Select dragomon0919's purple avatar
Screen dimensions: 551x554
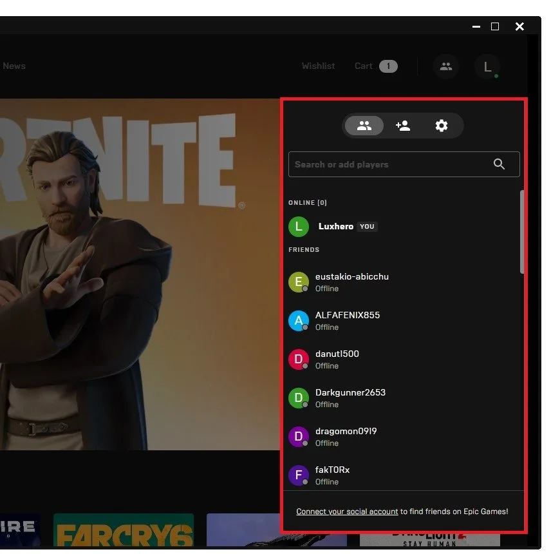tap(298, 436)
